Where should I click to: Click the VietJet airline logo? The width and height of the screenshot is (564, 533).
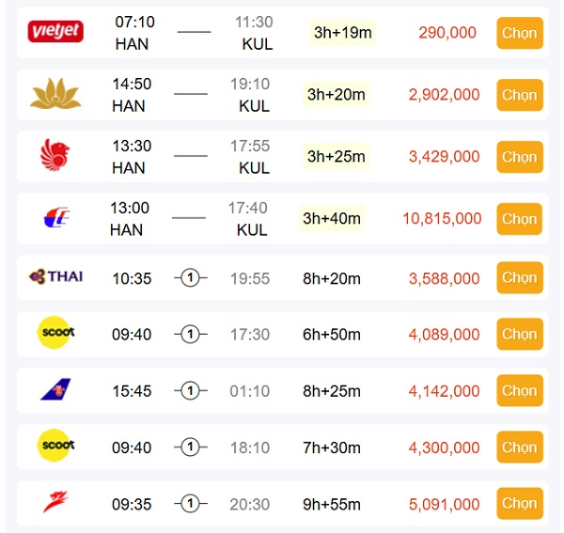pyautogui.click(x=55, y=32)
